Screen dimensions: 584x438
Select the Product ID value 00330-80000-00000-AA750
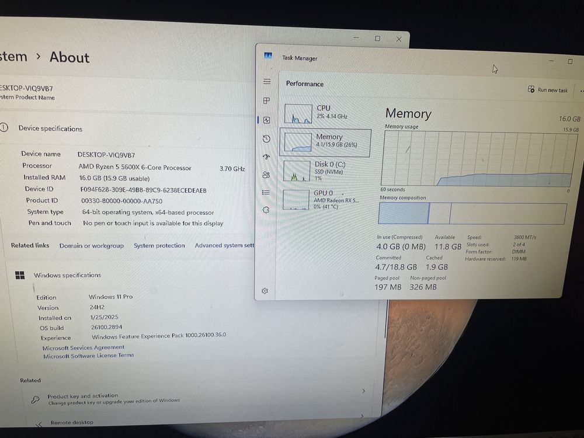tap(122, 201)
